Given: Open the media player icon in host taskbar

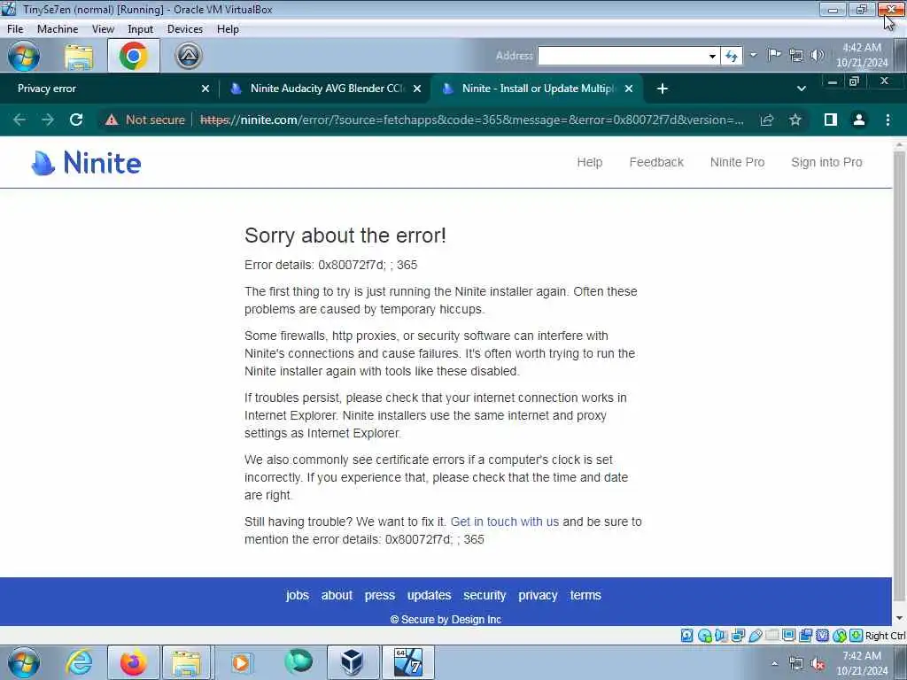Looking at the screenshot, I should 241,662.
